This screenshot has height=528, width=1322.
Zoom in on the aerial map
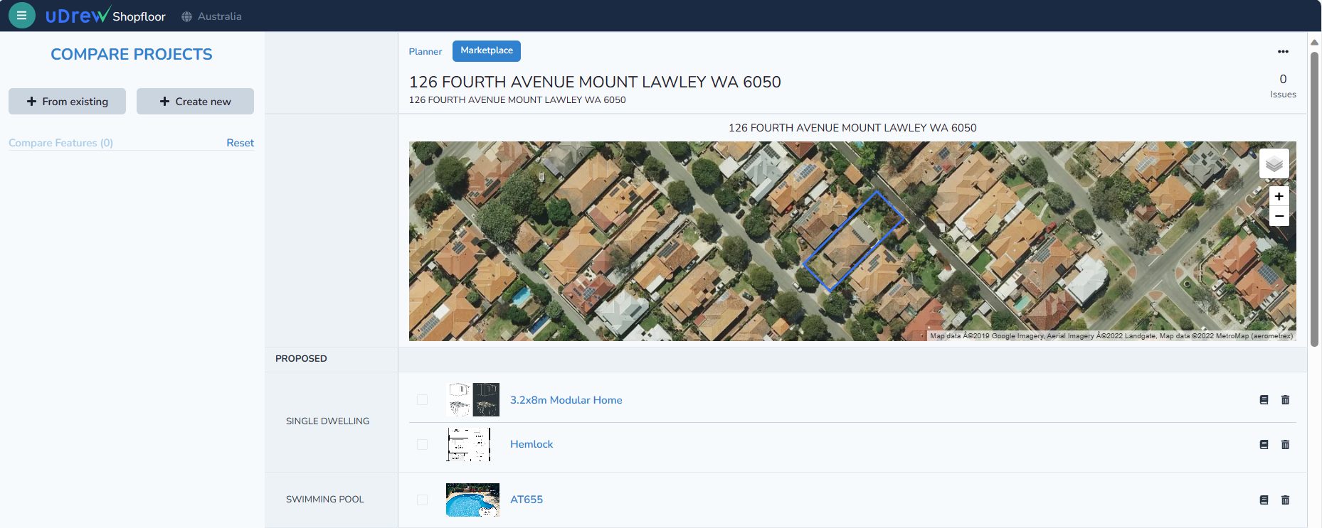[x=1279, y=197]
